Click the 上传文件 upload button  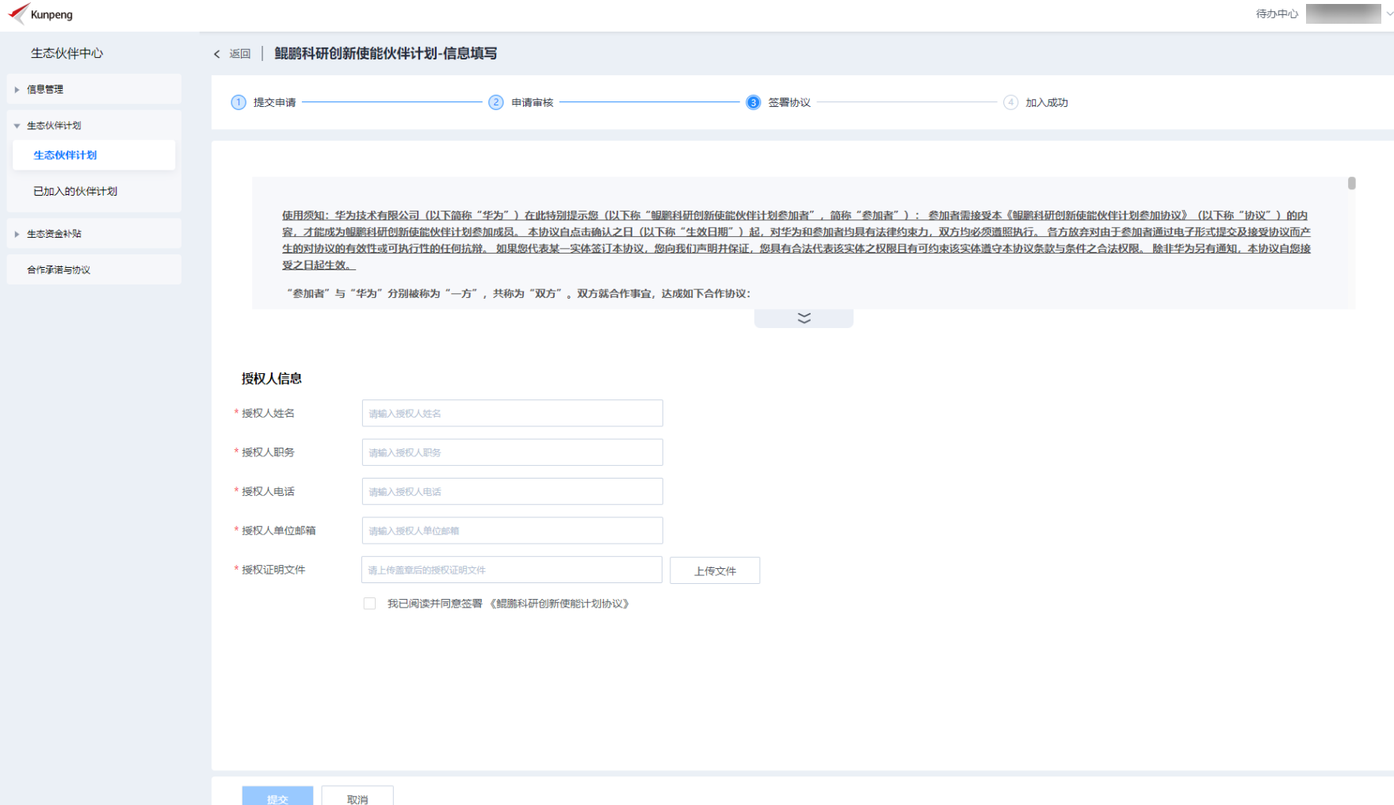click(715, 570)
